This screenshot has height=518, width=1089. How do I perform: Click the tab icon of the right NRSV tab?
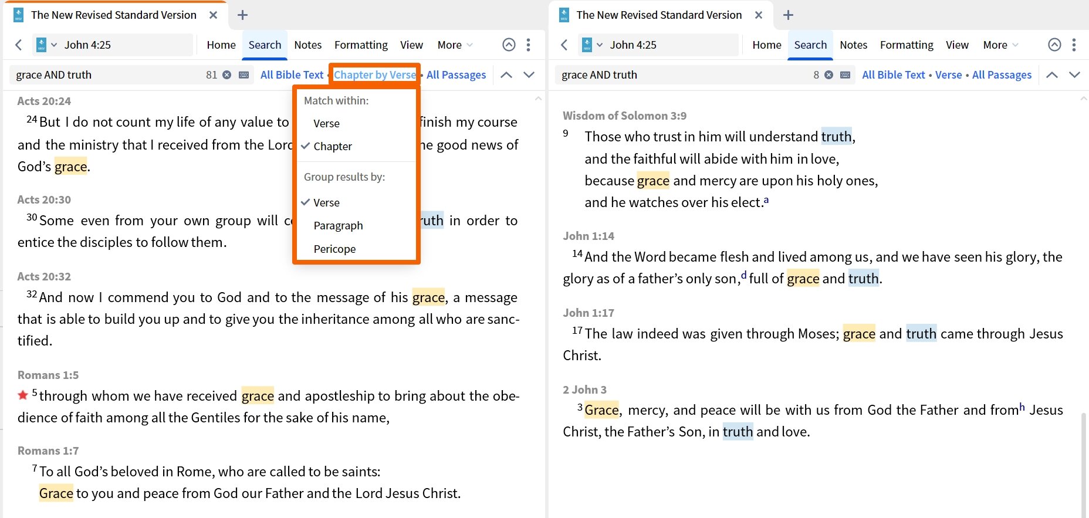[x=564, y=15]
